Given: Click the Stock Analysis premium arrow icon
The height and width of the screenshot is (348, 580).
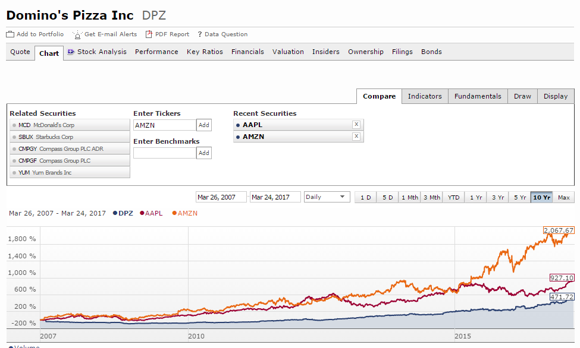Looking at the screenshot, I should (71, 52).
